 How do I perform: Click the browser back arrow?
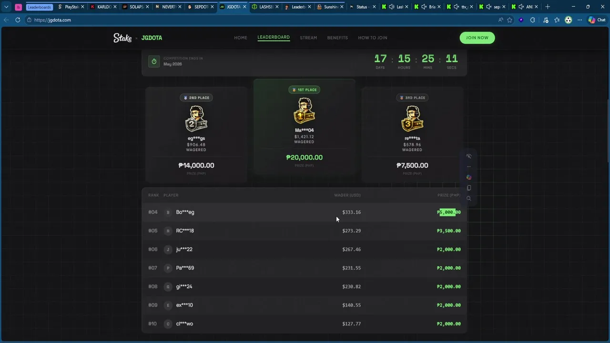click(x=6, y=20)
